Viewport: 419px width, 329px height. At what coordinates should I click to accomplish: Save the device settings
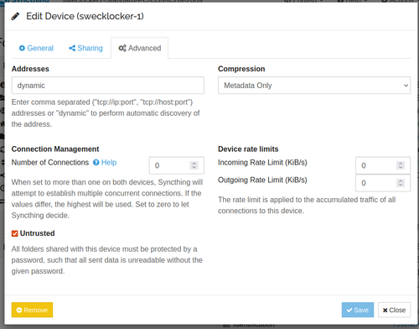[358, 310]
